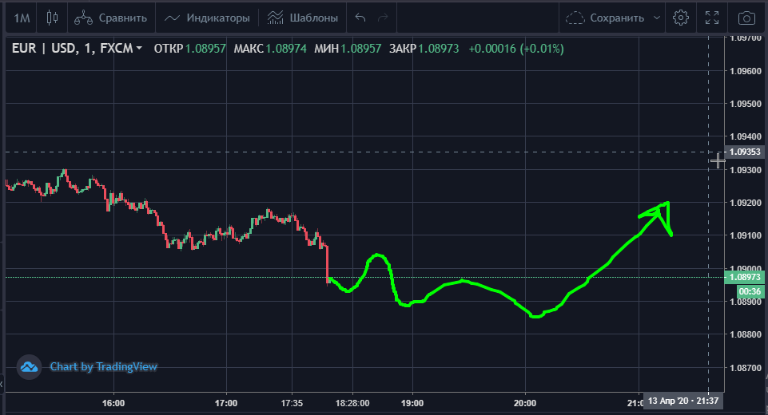Open chart settings gear
Image resolution: width=768 pixels, height=415 pixels.
tap(680, 18)
